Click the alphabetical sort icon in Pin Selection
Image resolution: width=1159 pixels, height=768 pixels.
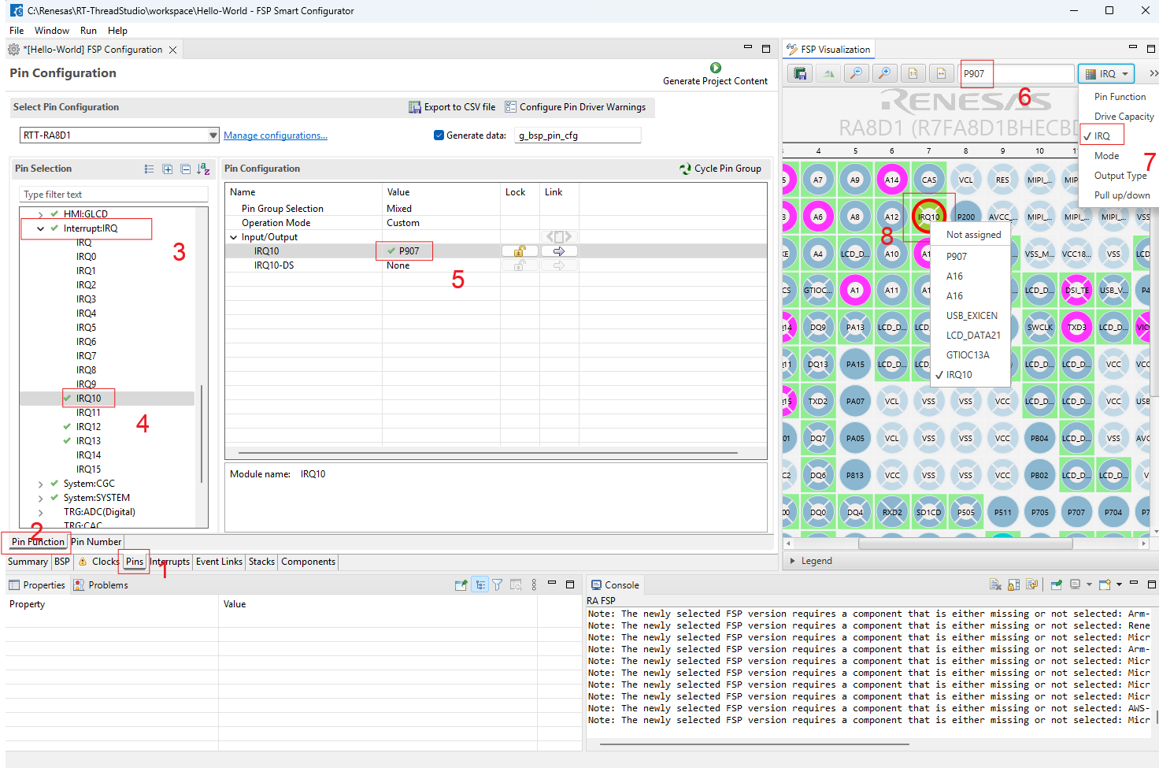click(203, 169)
